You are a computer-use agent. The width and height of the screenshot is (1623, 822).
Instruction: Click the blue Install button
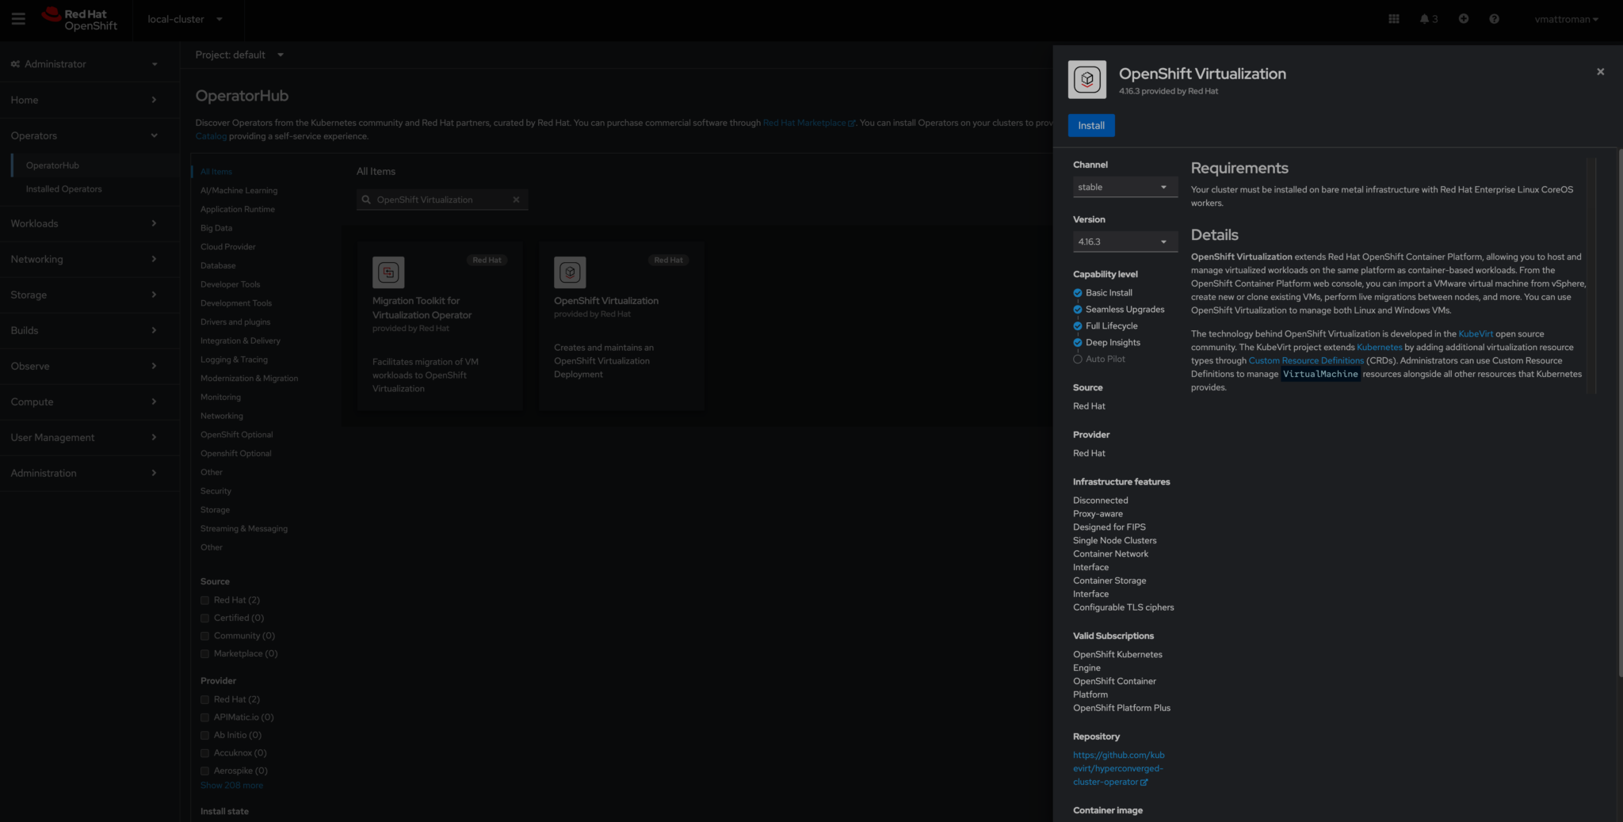[x=1090, y=125]
